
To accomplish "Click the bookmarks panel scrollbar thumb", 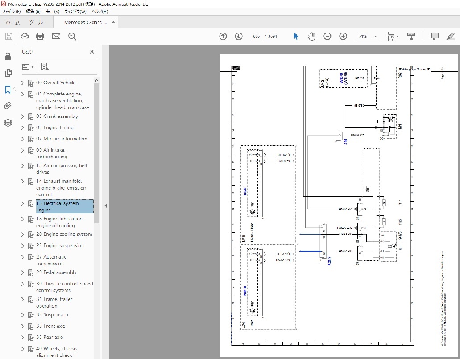I will [97, 153].
